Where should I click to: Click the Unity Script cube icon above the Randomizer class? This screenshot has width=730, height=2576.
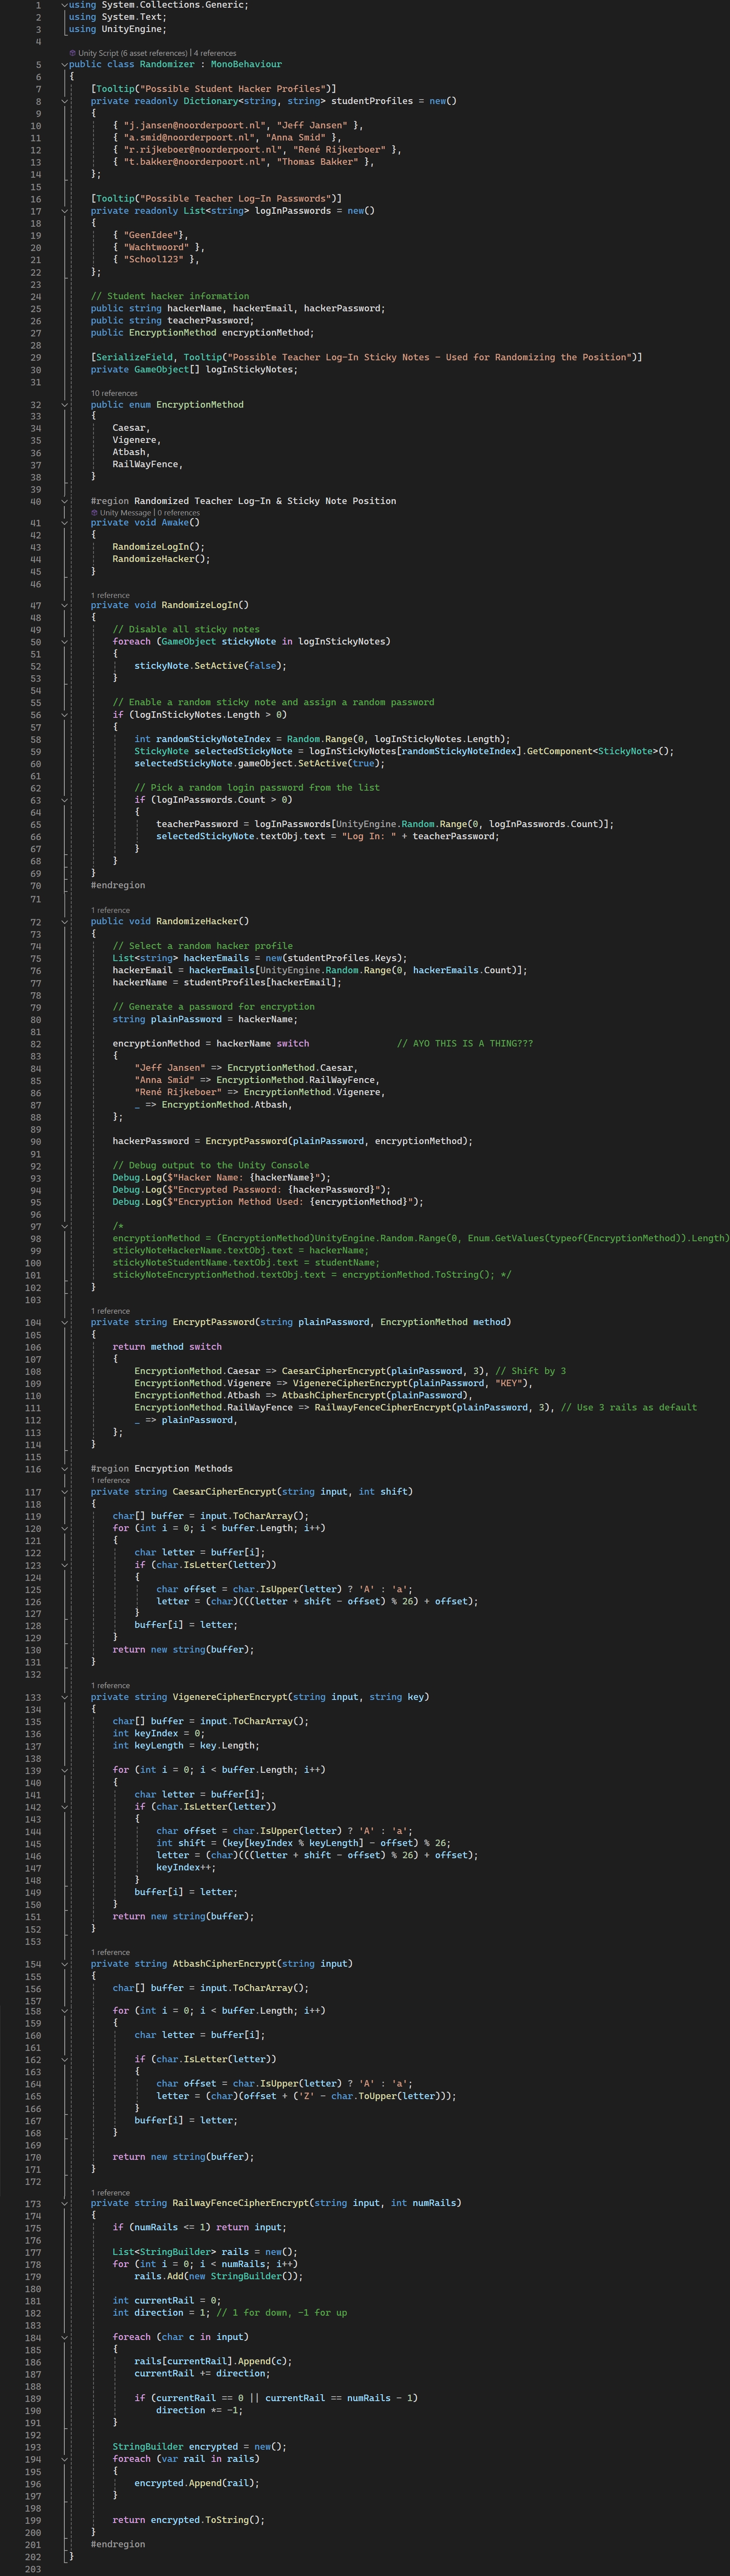click(x=72, y=53)
